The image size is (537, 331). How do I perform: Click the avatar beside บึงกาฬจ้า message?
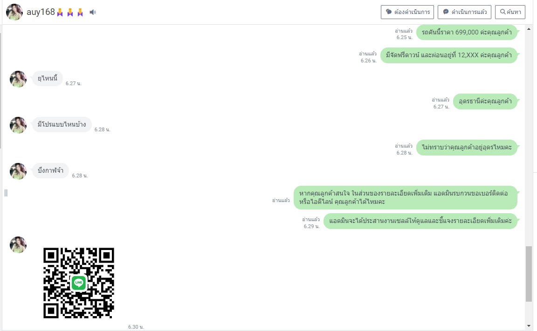coord(18,171)
